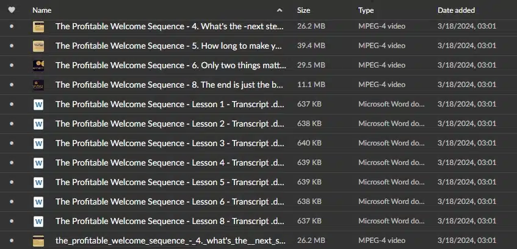Toggle favorite dot for Lesson 2 Transcript row
The image size is (517, 249).
(12, 124)
